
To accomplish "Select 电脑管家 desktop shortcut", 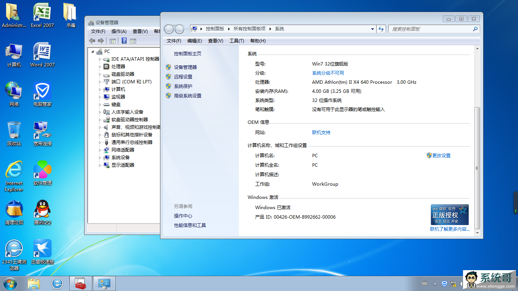I will tap(42, 94).
